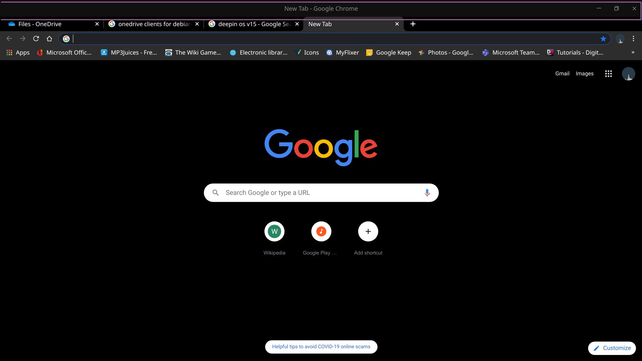Open the Google apps grid icon

click(608, 74)
